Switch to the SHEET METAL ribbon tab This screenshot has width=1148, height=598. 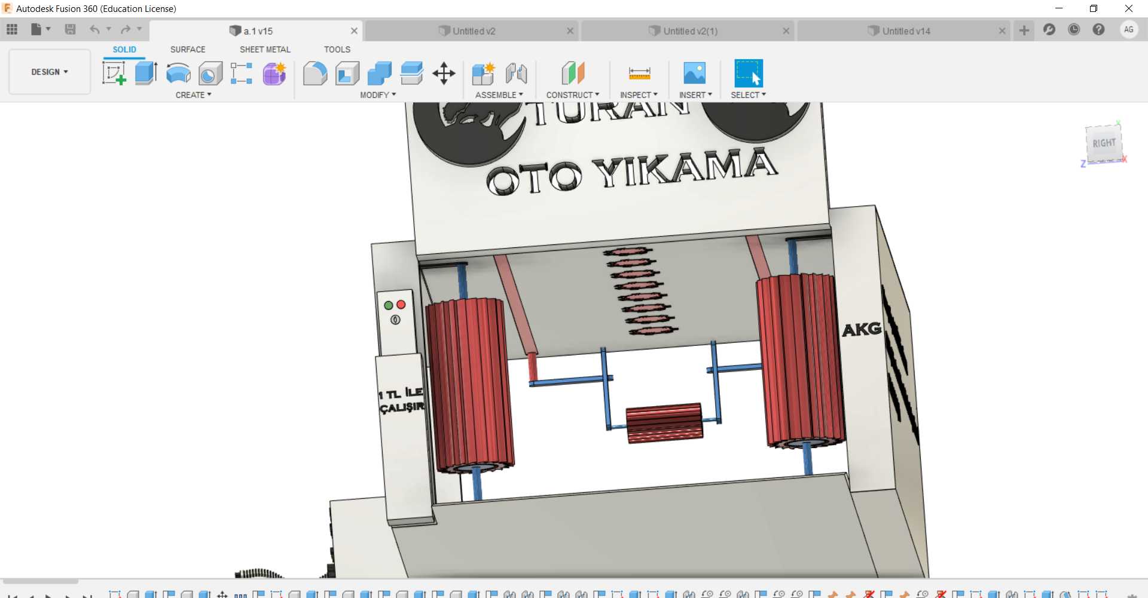(x=265, y=50)
